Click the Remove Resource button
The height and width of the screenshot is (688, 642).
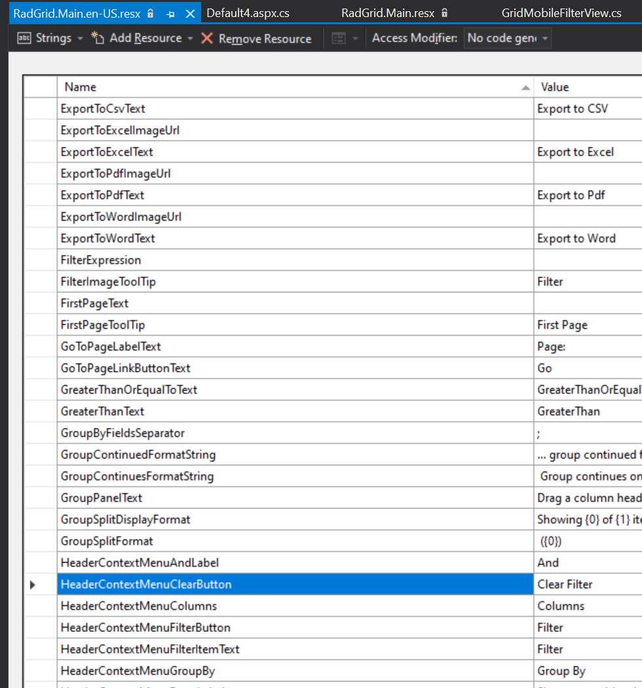[x=256, y=39]
